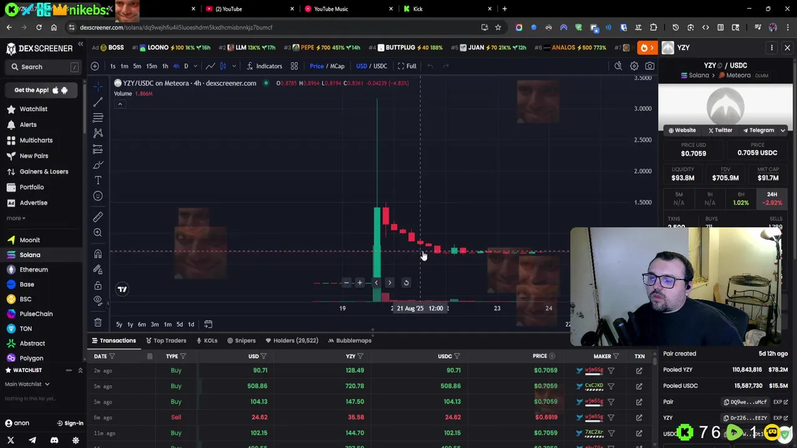Select the 15m timeframe
Image resolution: width=797 pixels, height=448 pixels.
[x=151, y=66]
